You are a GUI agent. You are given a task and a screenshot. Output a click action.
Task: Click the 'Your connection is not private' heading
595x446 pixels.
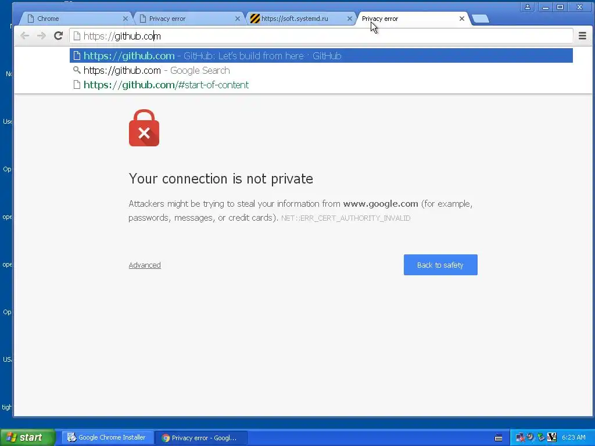point(221,179)
